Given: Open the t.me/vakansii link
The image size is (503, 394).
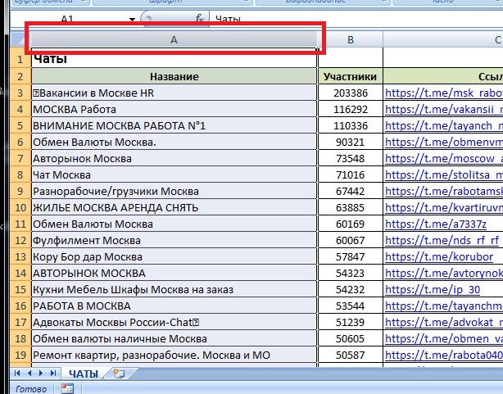Looking at the screenshot, I should pos(444,110).
